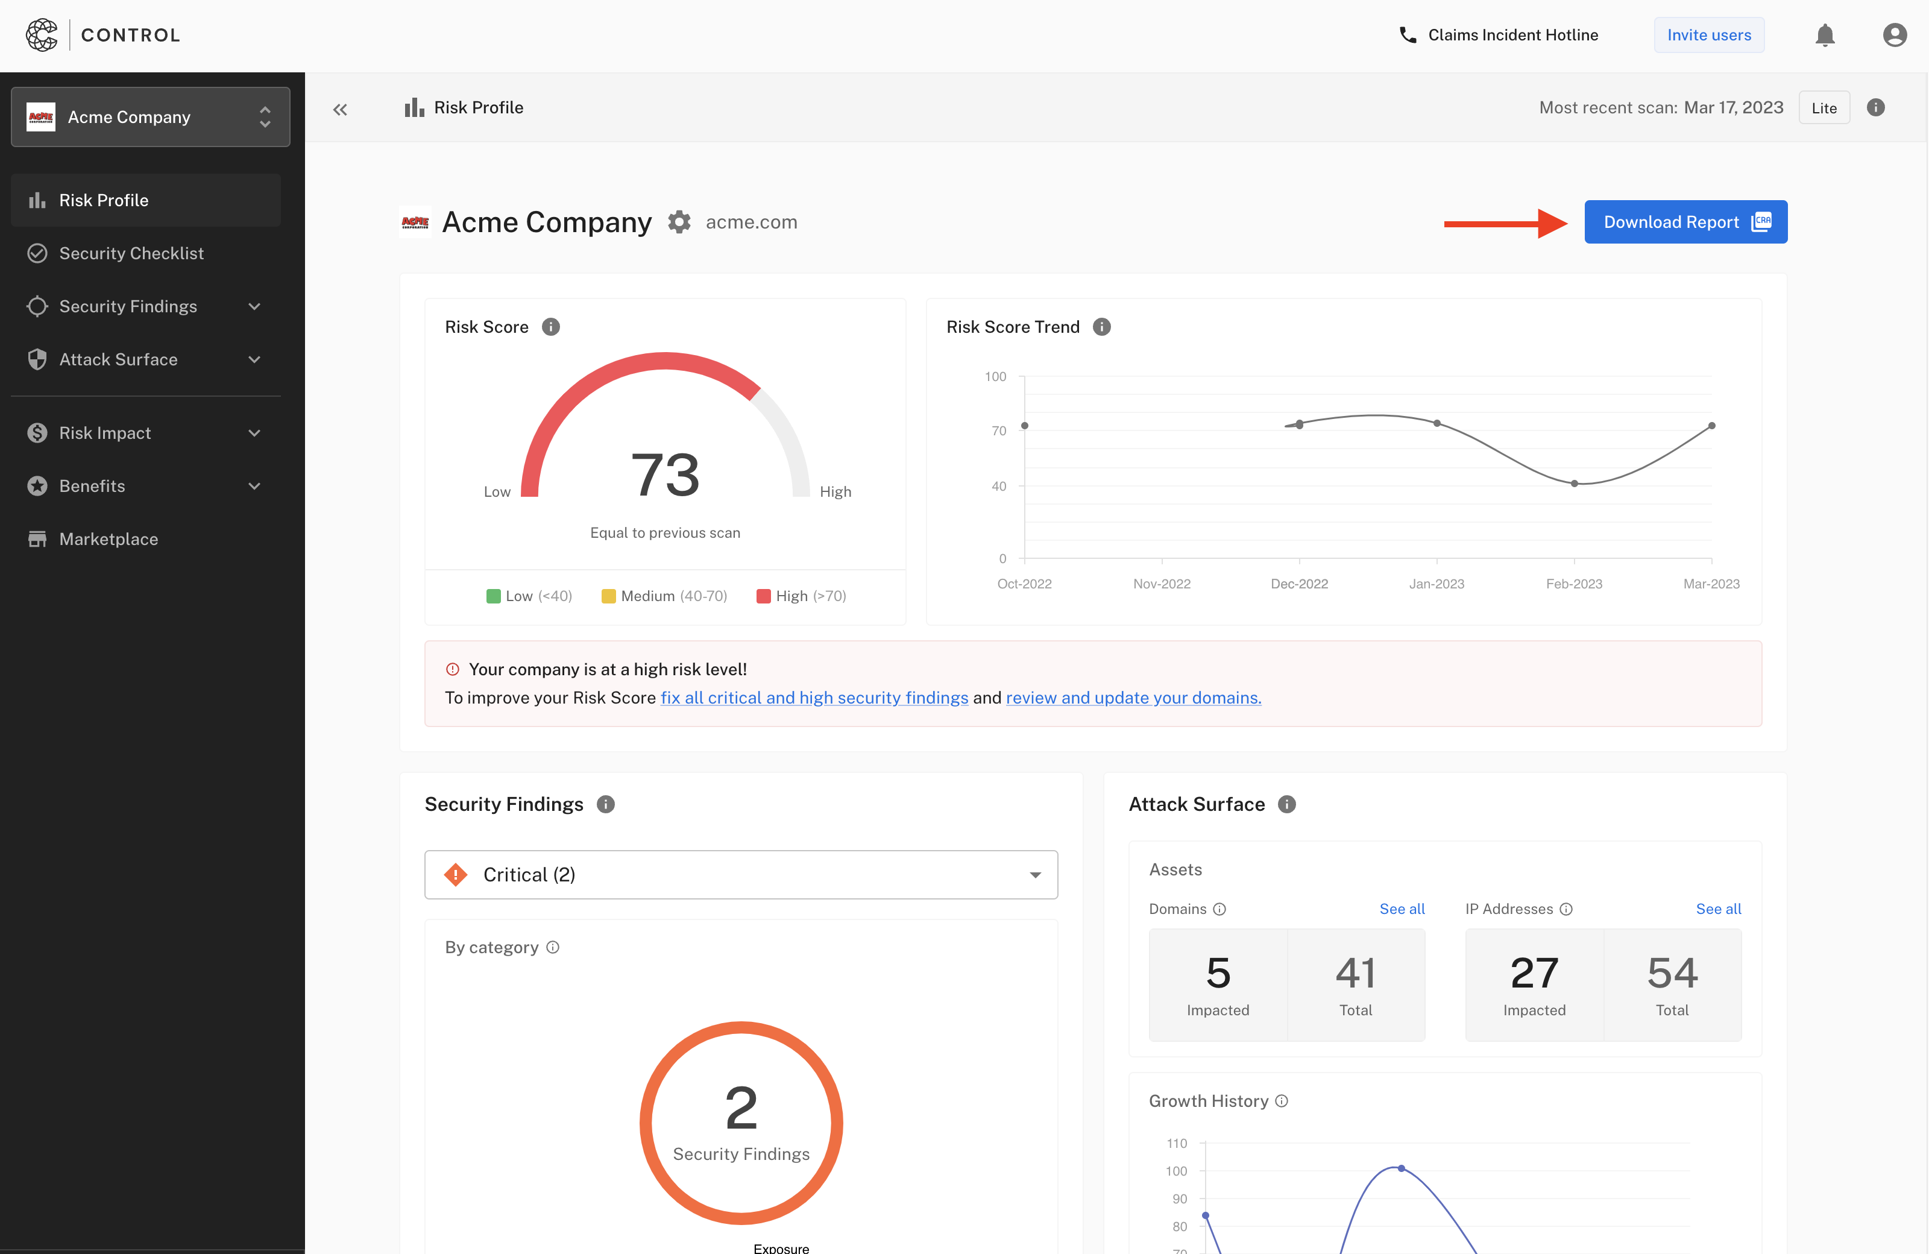This screenshot has height=1254, width=1929.
Task: Expand Benefits sidebar chevron
Action: [254, 485]
